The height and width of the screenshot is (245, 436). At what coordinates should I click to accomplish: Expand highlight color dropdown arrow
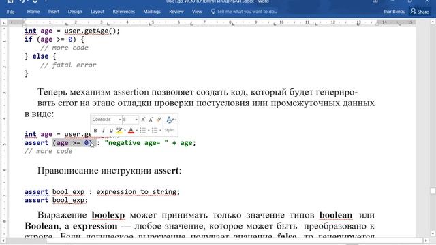click(x=125, y=130)
